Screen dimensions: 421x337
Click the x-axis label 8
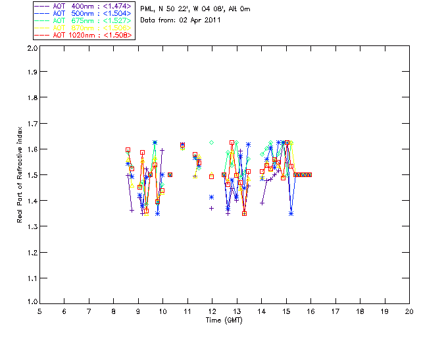pyautogui.click(x=114, y=311)
